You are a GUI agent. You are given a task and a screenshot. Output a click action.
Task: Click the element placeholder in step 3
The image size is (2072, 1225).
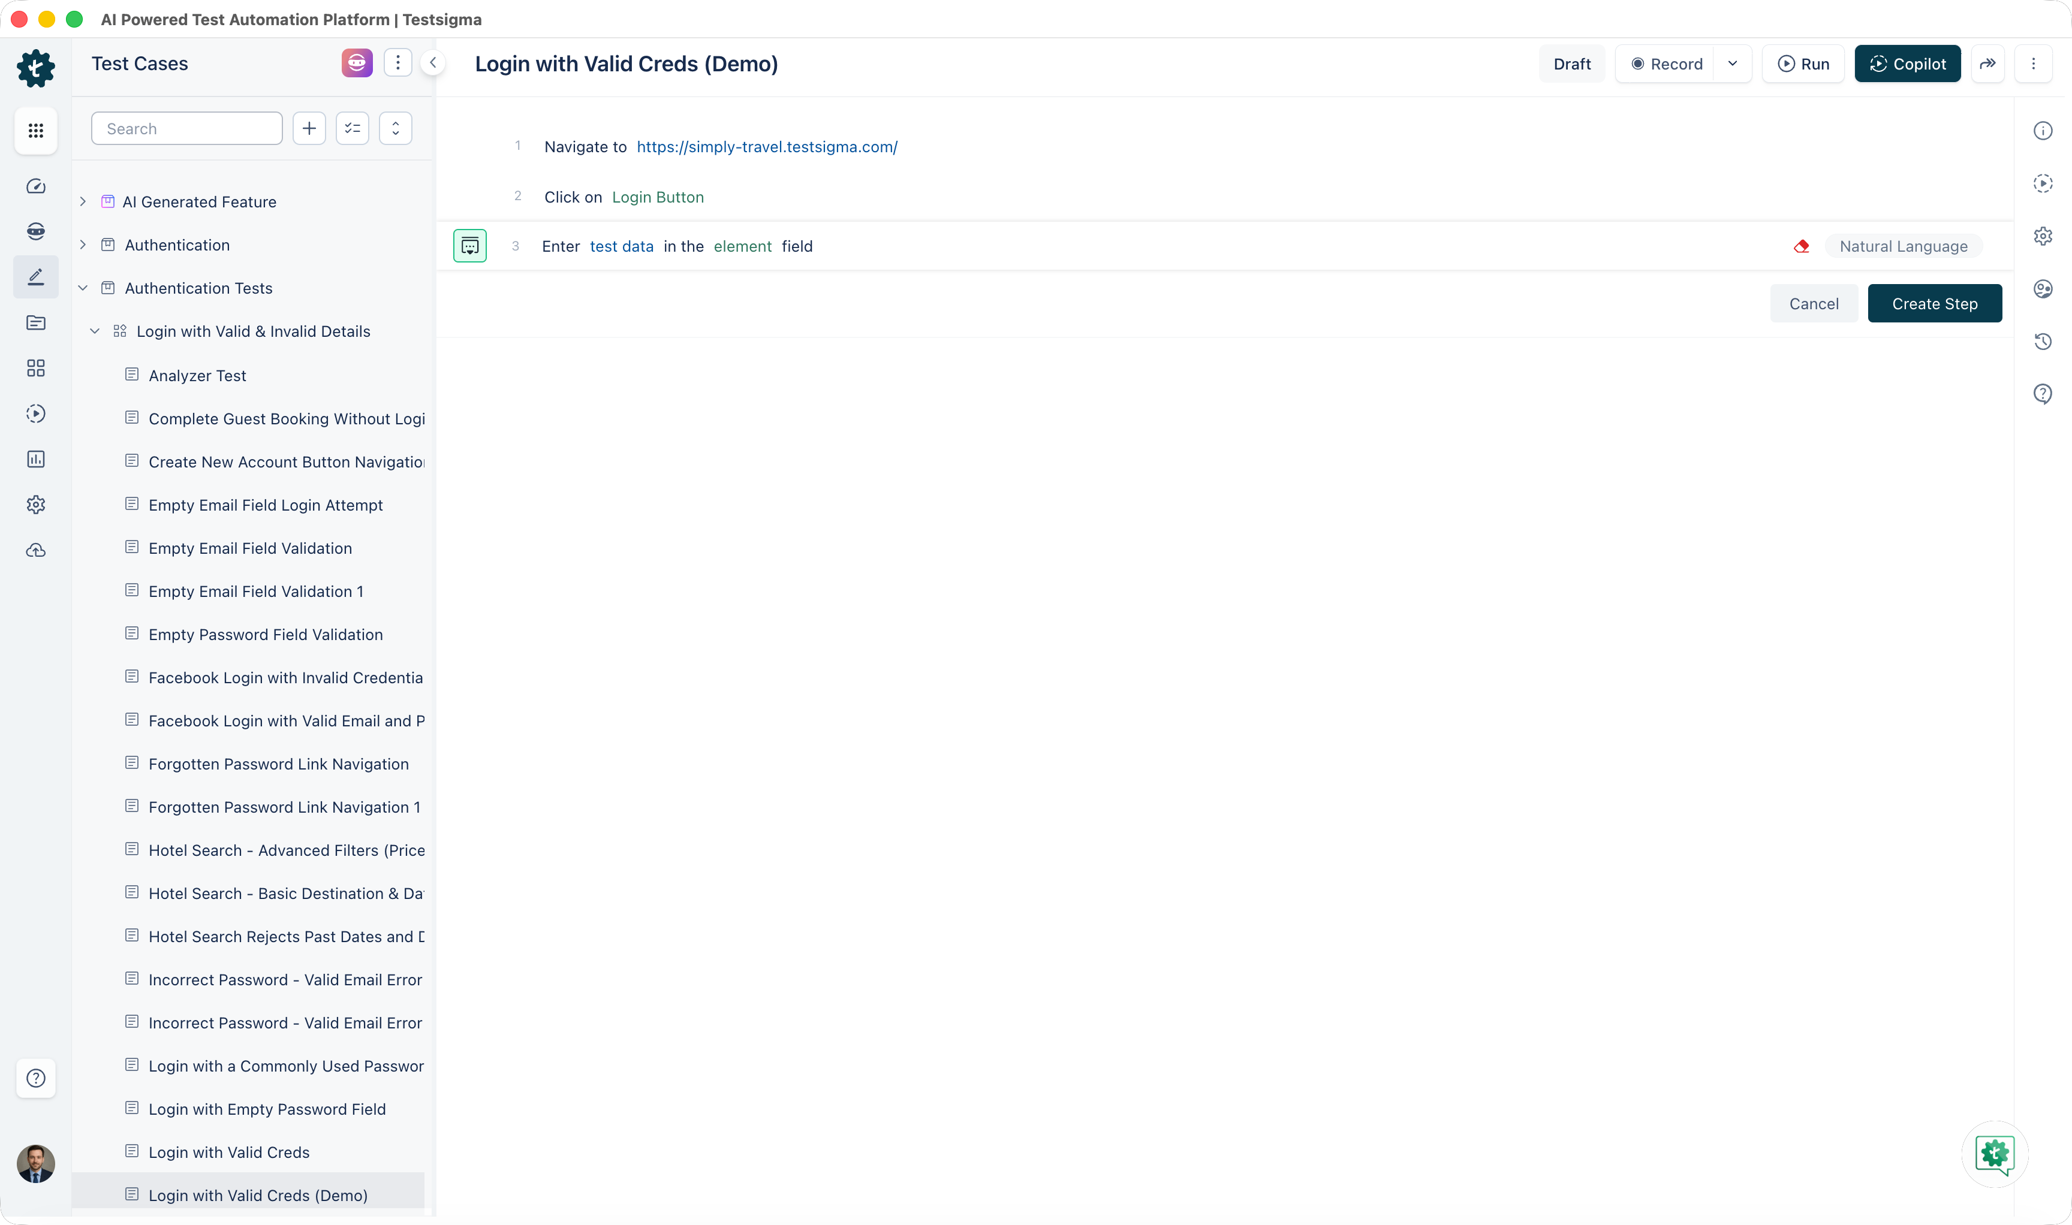pyautogui.click(x=742, y=246)
